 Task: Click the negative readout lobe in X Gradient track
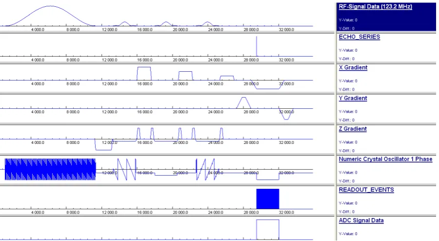pyautogui.click(x=268, y=85)
